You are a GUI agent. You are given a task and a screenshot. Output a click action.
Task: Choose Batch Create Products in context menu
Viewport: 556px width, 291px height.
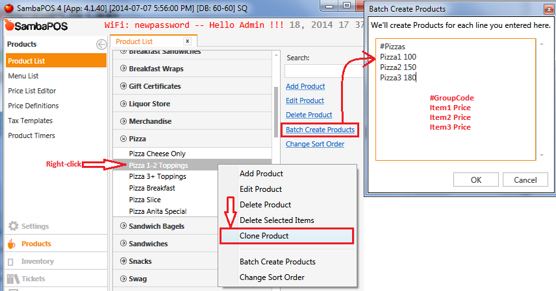point(277,262)
